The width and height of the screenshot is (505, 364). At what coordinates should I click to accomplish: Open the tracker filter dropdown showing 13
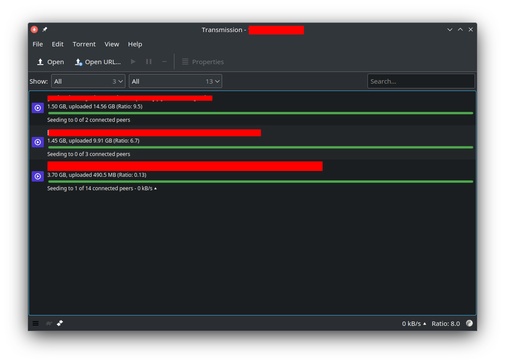[175, 81]
